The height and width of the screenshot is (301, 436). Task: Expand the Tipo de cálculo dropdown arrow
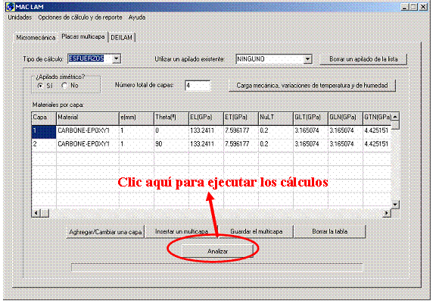pyautogui.click(x=117, y=58)
